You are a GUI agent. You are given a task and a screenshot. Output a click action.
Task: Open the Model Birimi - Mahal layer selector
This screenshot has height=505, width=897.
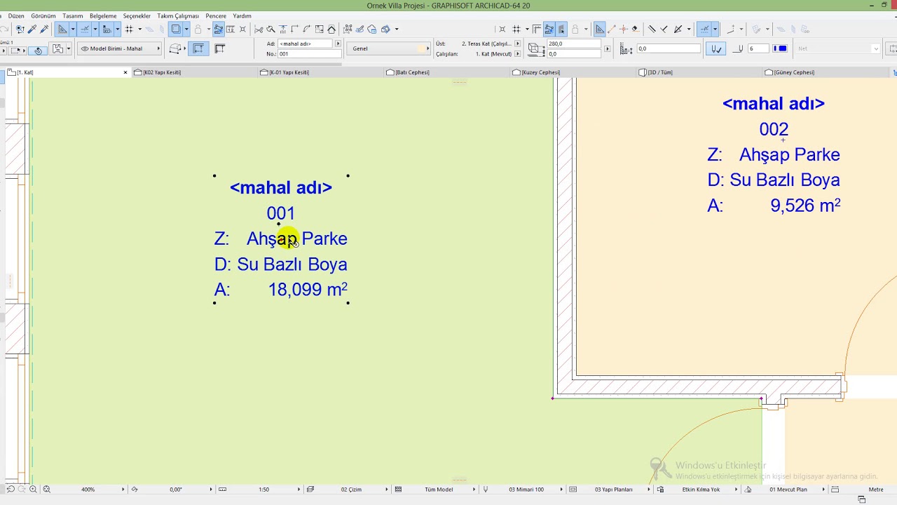tap(119, 48)
